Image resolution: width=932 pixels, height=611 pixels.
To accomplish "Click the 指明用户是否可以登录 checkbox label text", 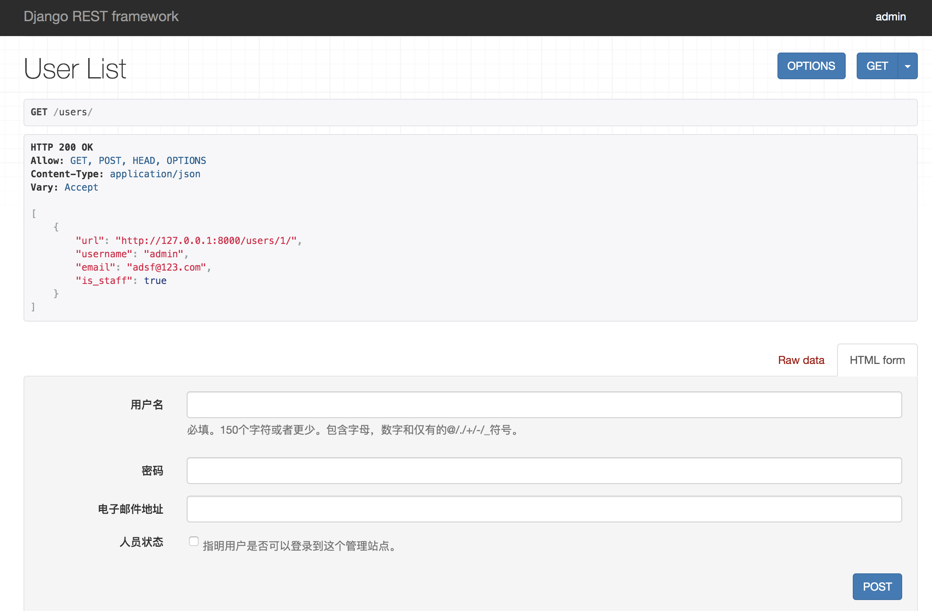I will tap(300, 546).
